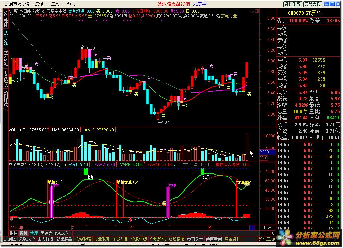The image size is (343, 248).
Task: Click the minus button beside 日线
Action: coord(267,233)
